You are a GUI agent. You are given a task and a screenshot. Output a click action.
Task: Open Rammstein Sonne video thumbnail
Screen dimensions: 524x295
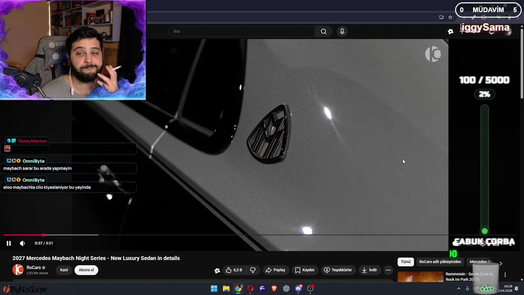420,277
